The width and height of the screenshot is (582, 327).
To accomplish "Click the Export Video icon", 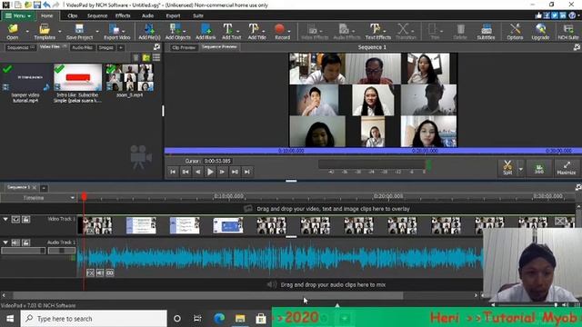I will pos(116,31).
